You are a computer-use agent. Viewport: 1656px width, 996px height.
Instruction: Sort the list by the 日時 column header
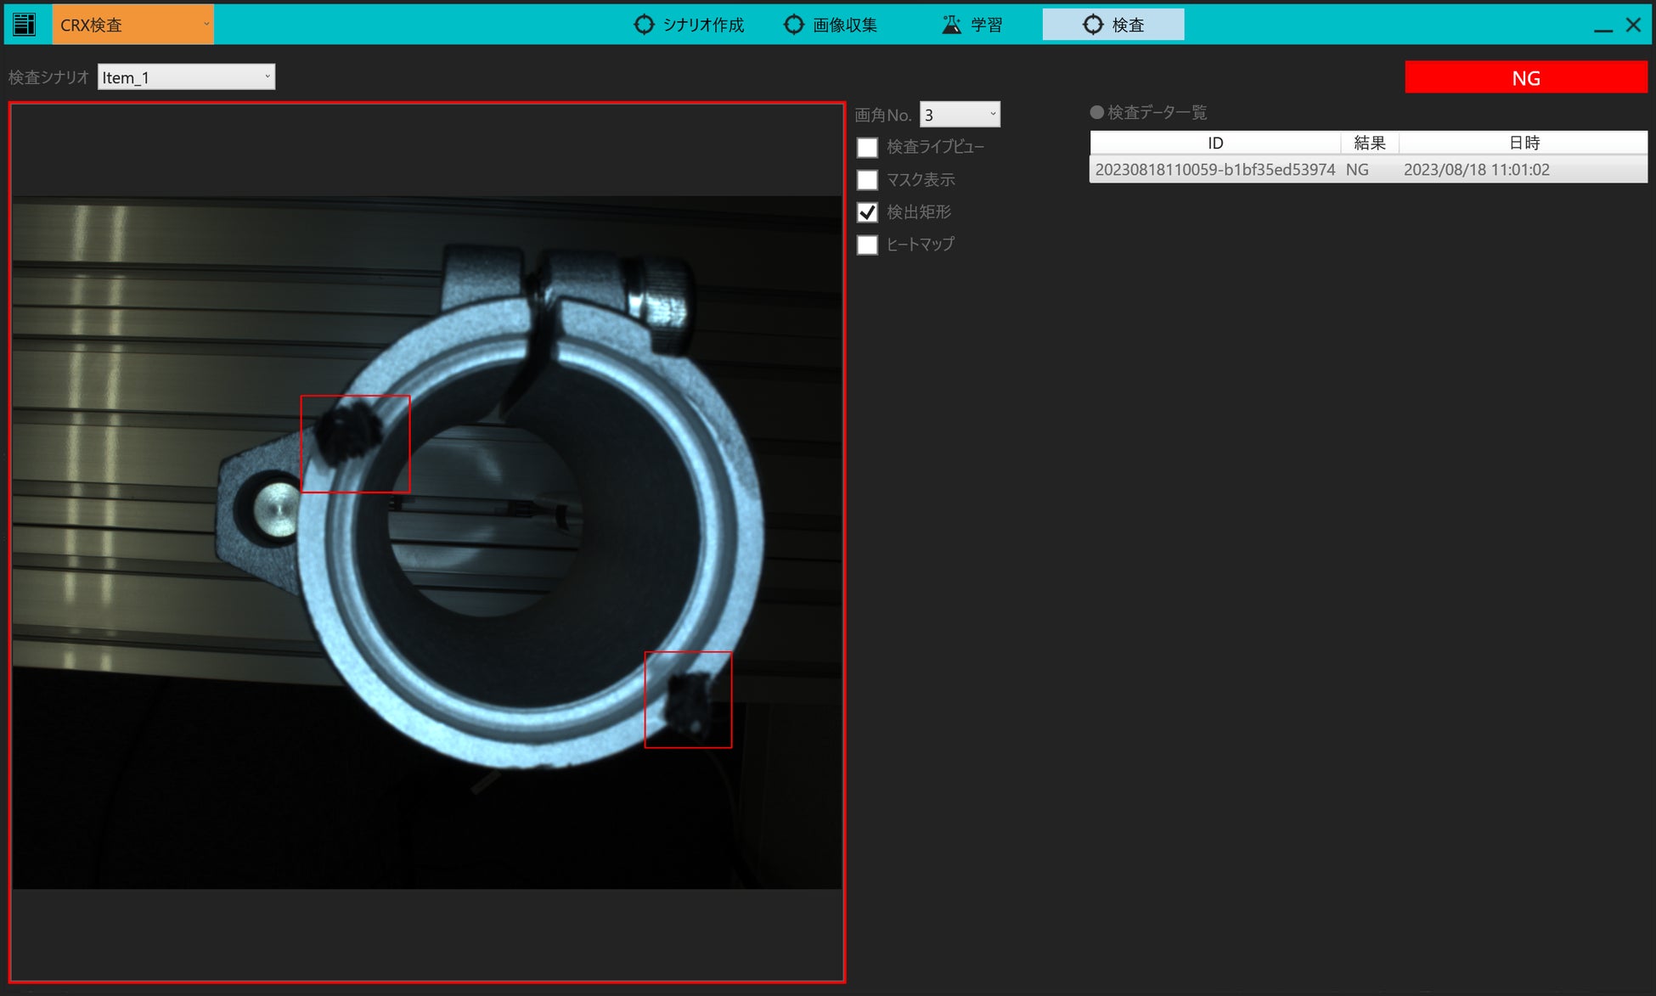tap(1524, 143)
